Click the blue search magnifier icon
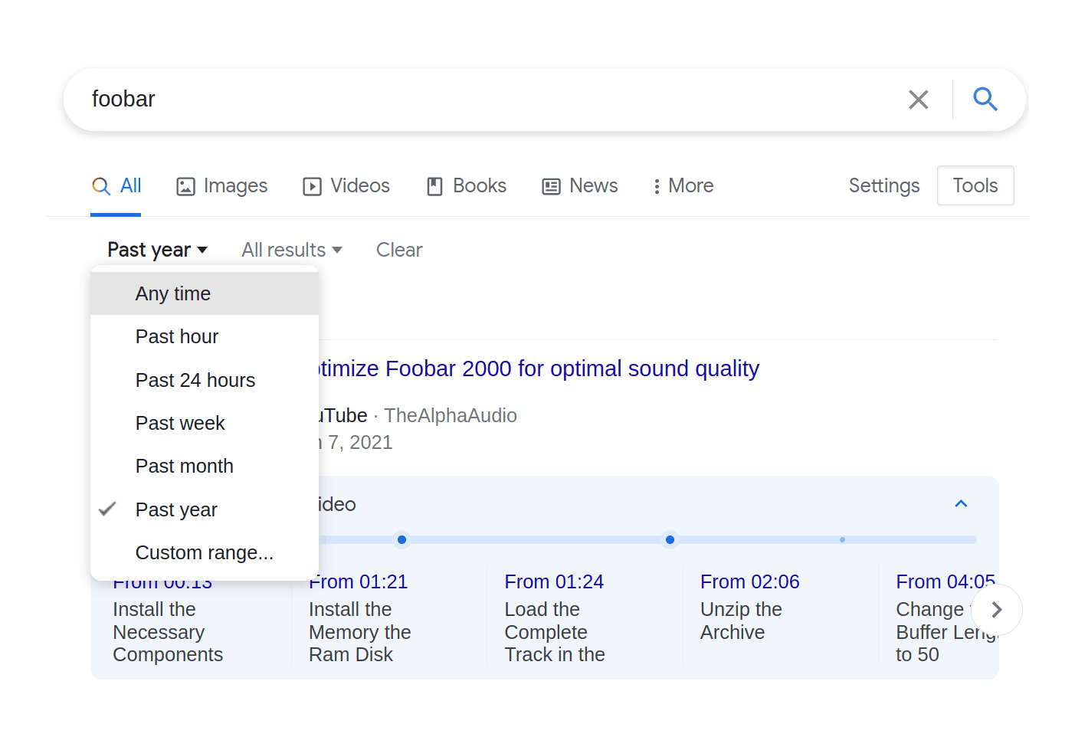 pyautogui.click(x=985, y=99)
